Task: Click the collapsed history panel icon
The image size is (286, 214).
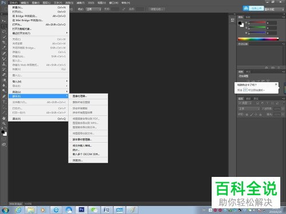Action: click(233, 20)
